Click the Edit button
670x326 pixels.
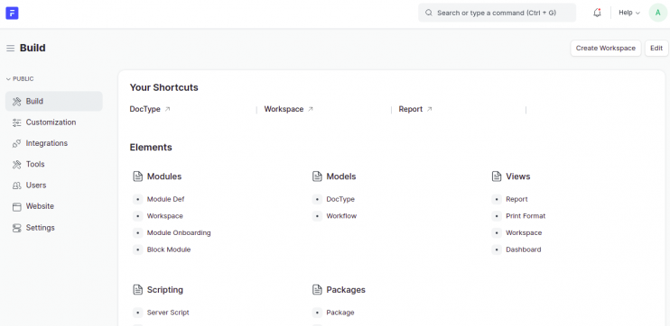click(656, 48)
